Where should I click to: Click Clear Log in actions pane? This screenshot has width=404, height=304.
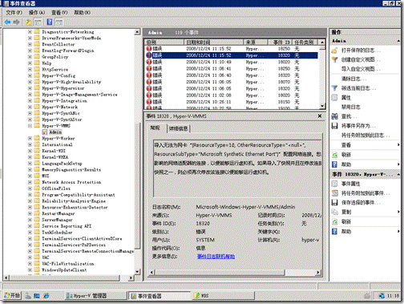point(353,79)
